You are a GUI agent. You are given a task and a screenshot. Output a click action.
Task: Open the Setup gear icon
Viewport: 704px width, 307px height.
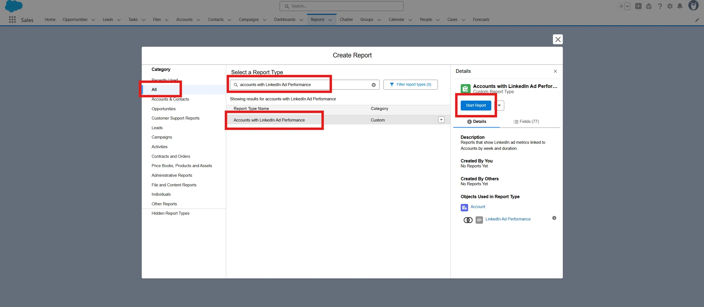pos(670,6)
